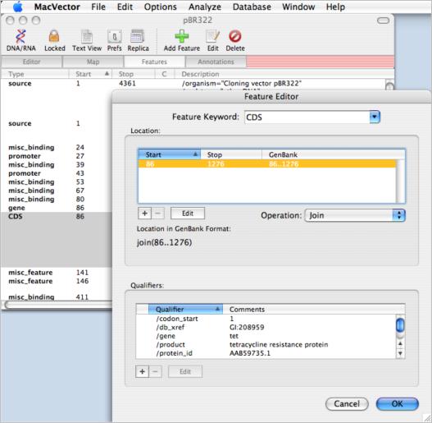
Task: Switch to the Map tab
Action: coord(93,62)
